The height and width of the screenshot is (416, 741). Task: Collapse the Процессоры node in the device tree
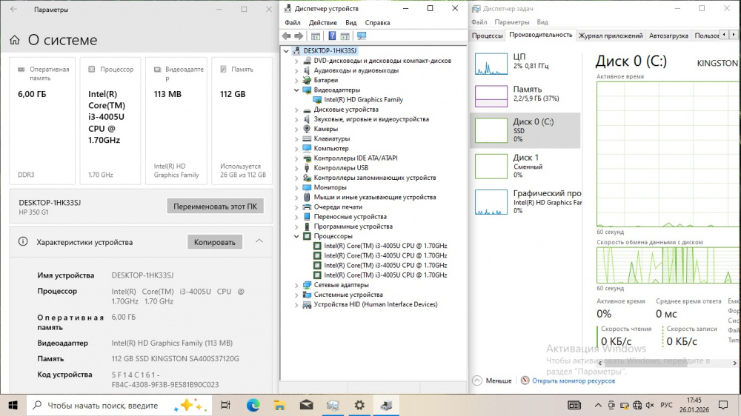[x=297, y=236]
